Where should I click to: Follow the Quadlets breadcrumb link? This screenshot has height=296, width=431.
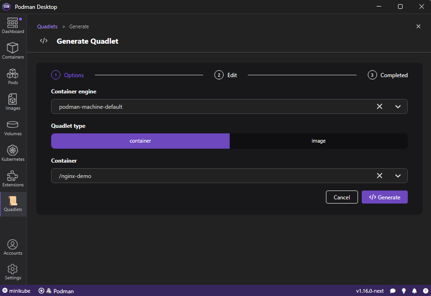(47, 26)
